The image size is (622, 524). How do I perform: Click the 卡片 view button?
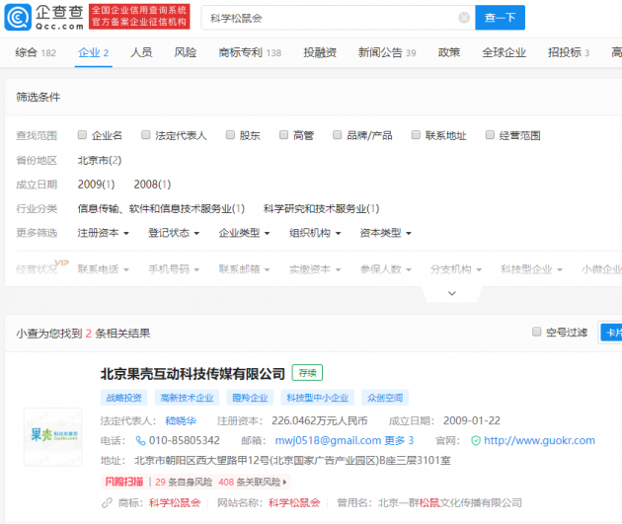(x=611, y=333)
